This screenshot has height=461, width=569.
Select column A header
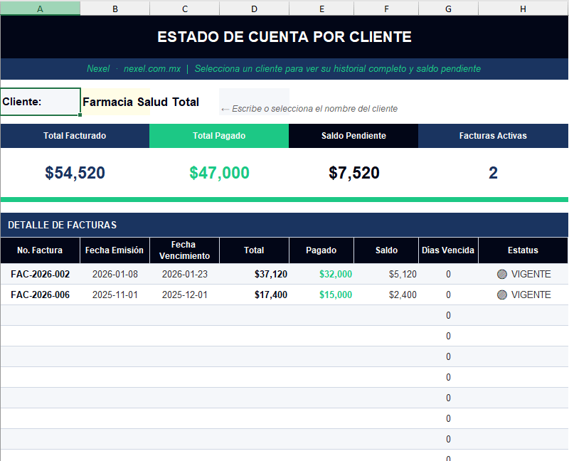pyautogui.click(x=40, y=8)
